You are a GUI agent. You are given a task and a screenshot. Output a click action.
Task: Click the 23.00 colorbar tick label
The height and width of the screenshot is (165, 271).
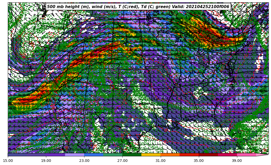(84, 161)
